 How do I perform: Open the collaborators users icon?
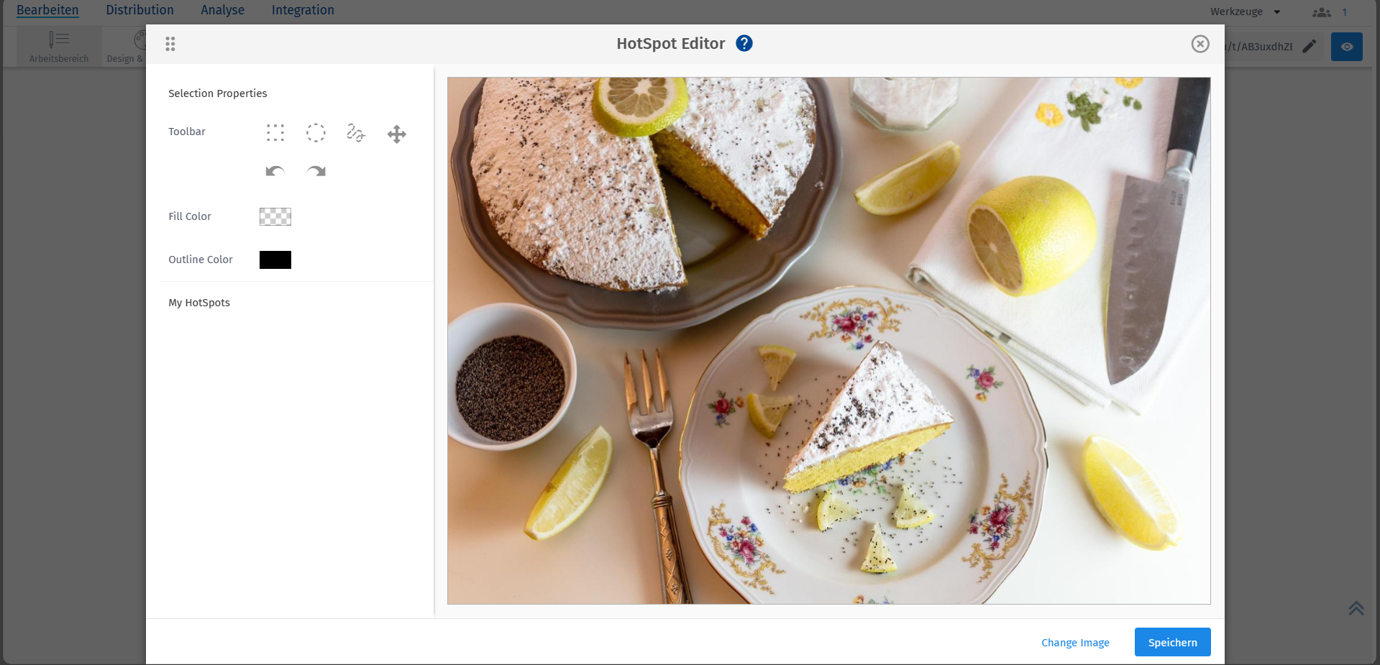tap(1322, 12)
